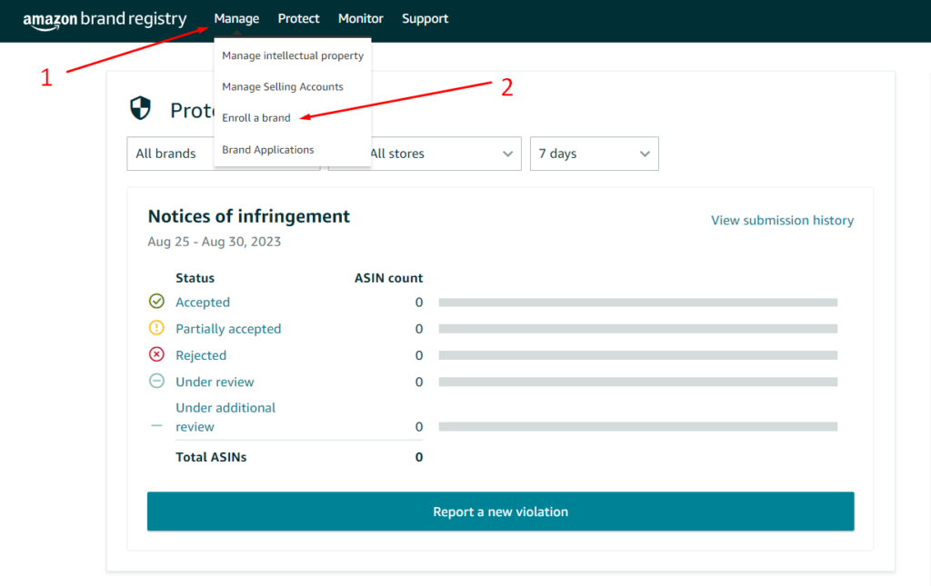Click the shield Protect icon

(140, 111)
